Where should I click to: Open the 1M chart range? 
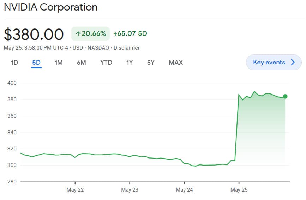tap(59, 63)
